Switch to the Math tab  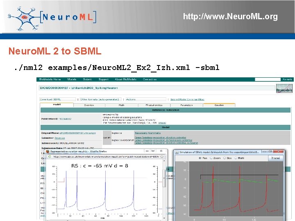pos(122,105)
